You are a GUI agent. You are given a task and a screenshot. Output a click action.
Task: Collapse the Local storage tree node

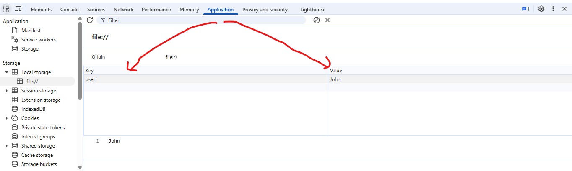coord(7,72)
